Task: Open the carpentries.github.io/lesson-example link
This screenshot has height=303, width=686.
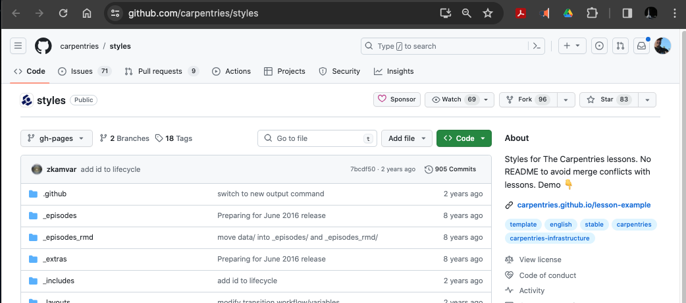Action: tap(583, 205)
